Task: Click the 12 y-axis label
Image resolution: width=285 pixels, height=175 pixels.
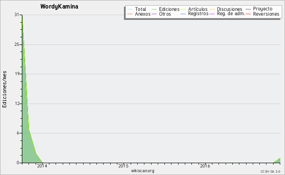Action: click(17, 104)
